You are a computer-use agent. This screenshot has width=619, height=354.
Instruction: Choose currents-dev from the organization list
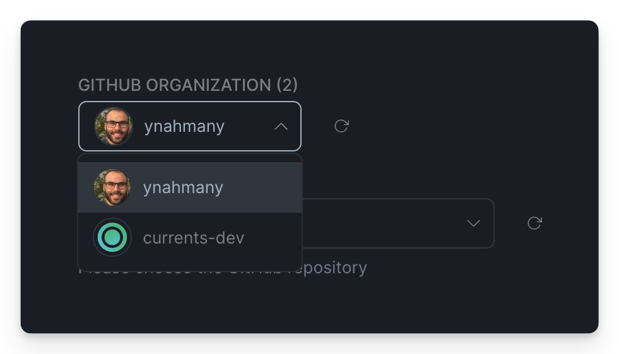(190, 238)
